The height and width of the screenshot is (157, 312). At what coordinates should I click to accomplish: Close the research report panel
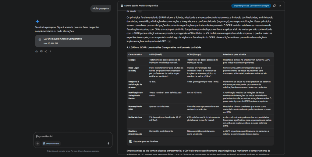coord(280,6)
